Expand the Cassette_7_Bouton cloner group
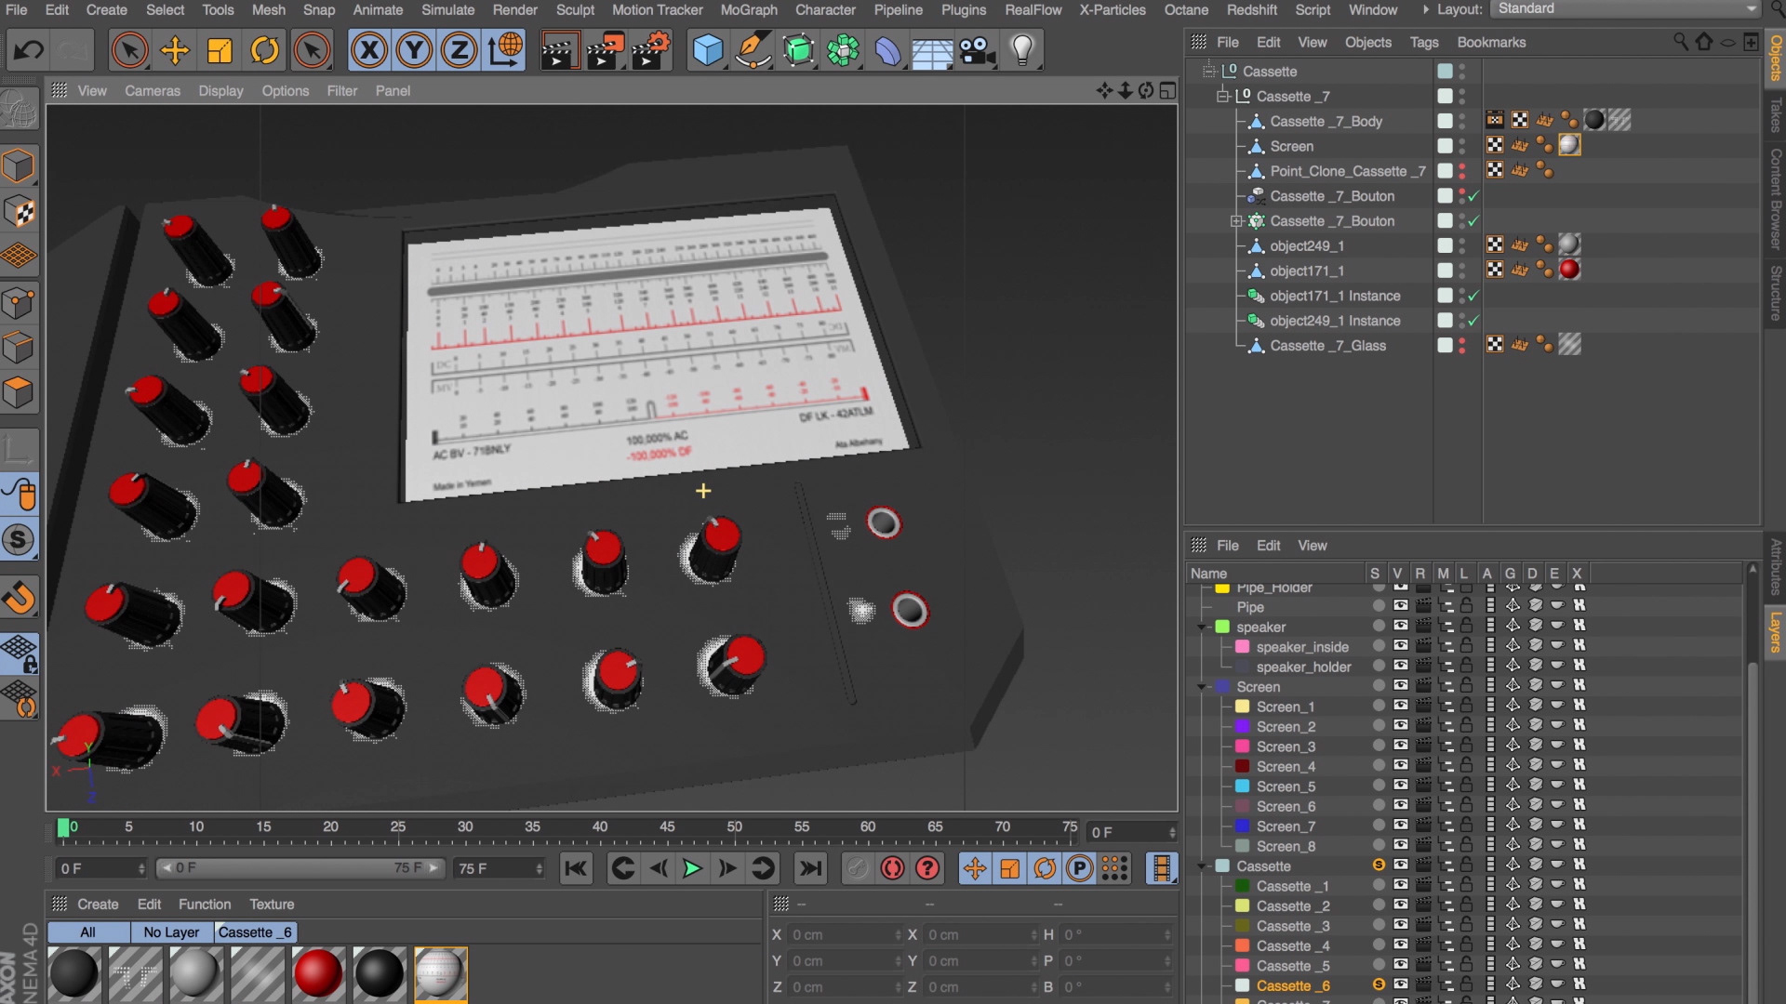Image resolution: width=1786 pixels, height=1004 pixels. point(1236,221)
